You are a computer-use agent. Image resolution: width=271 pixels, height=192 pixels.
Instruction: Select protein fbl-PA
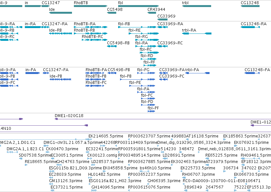(146, 92)
